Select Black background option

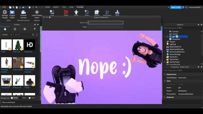coord(23,98)
